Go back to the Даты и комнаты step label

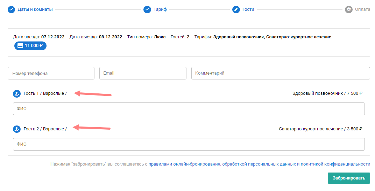[35, 9]
